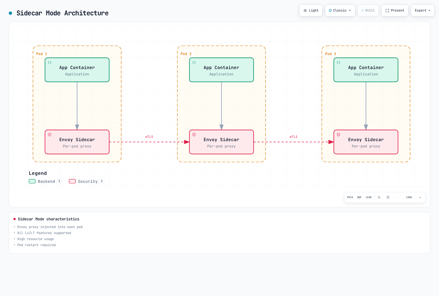Image resolution: width=439 pixels, height=296 pixels.
Task: Click the zoom out minus button
Action: (398, 197)
